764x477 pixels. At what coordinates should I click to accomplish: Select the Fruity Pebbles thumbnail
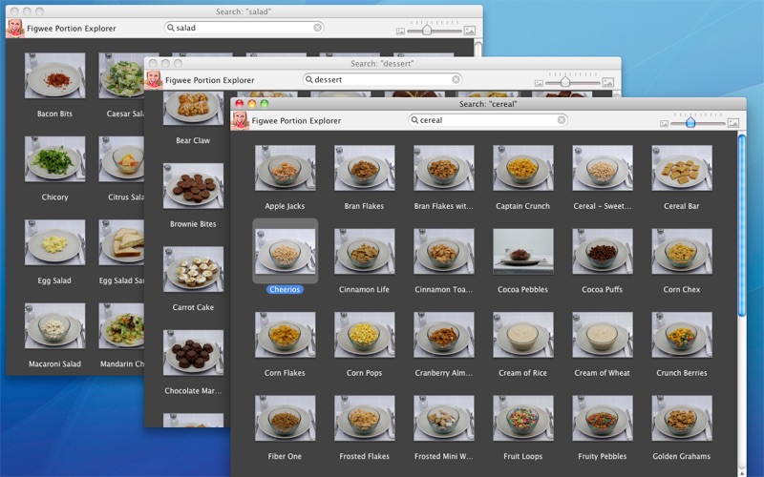[603, 418]
